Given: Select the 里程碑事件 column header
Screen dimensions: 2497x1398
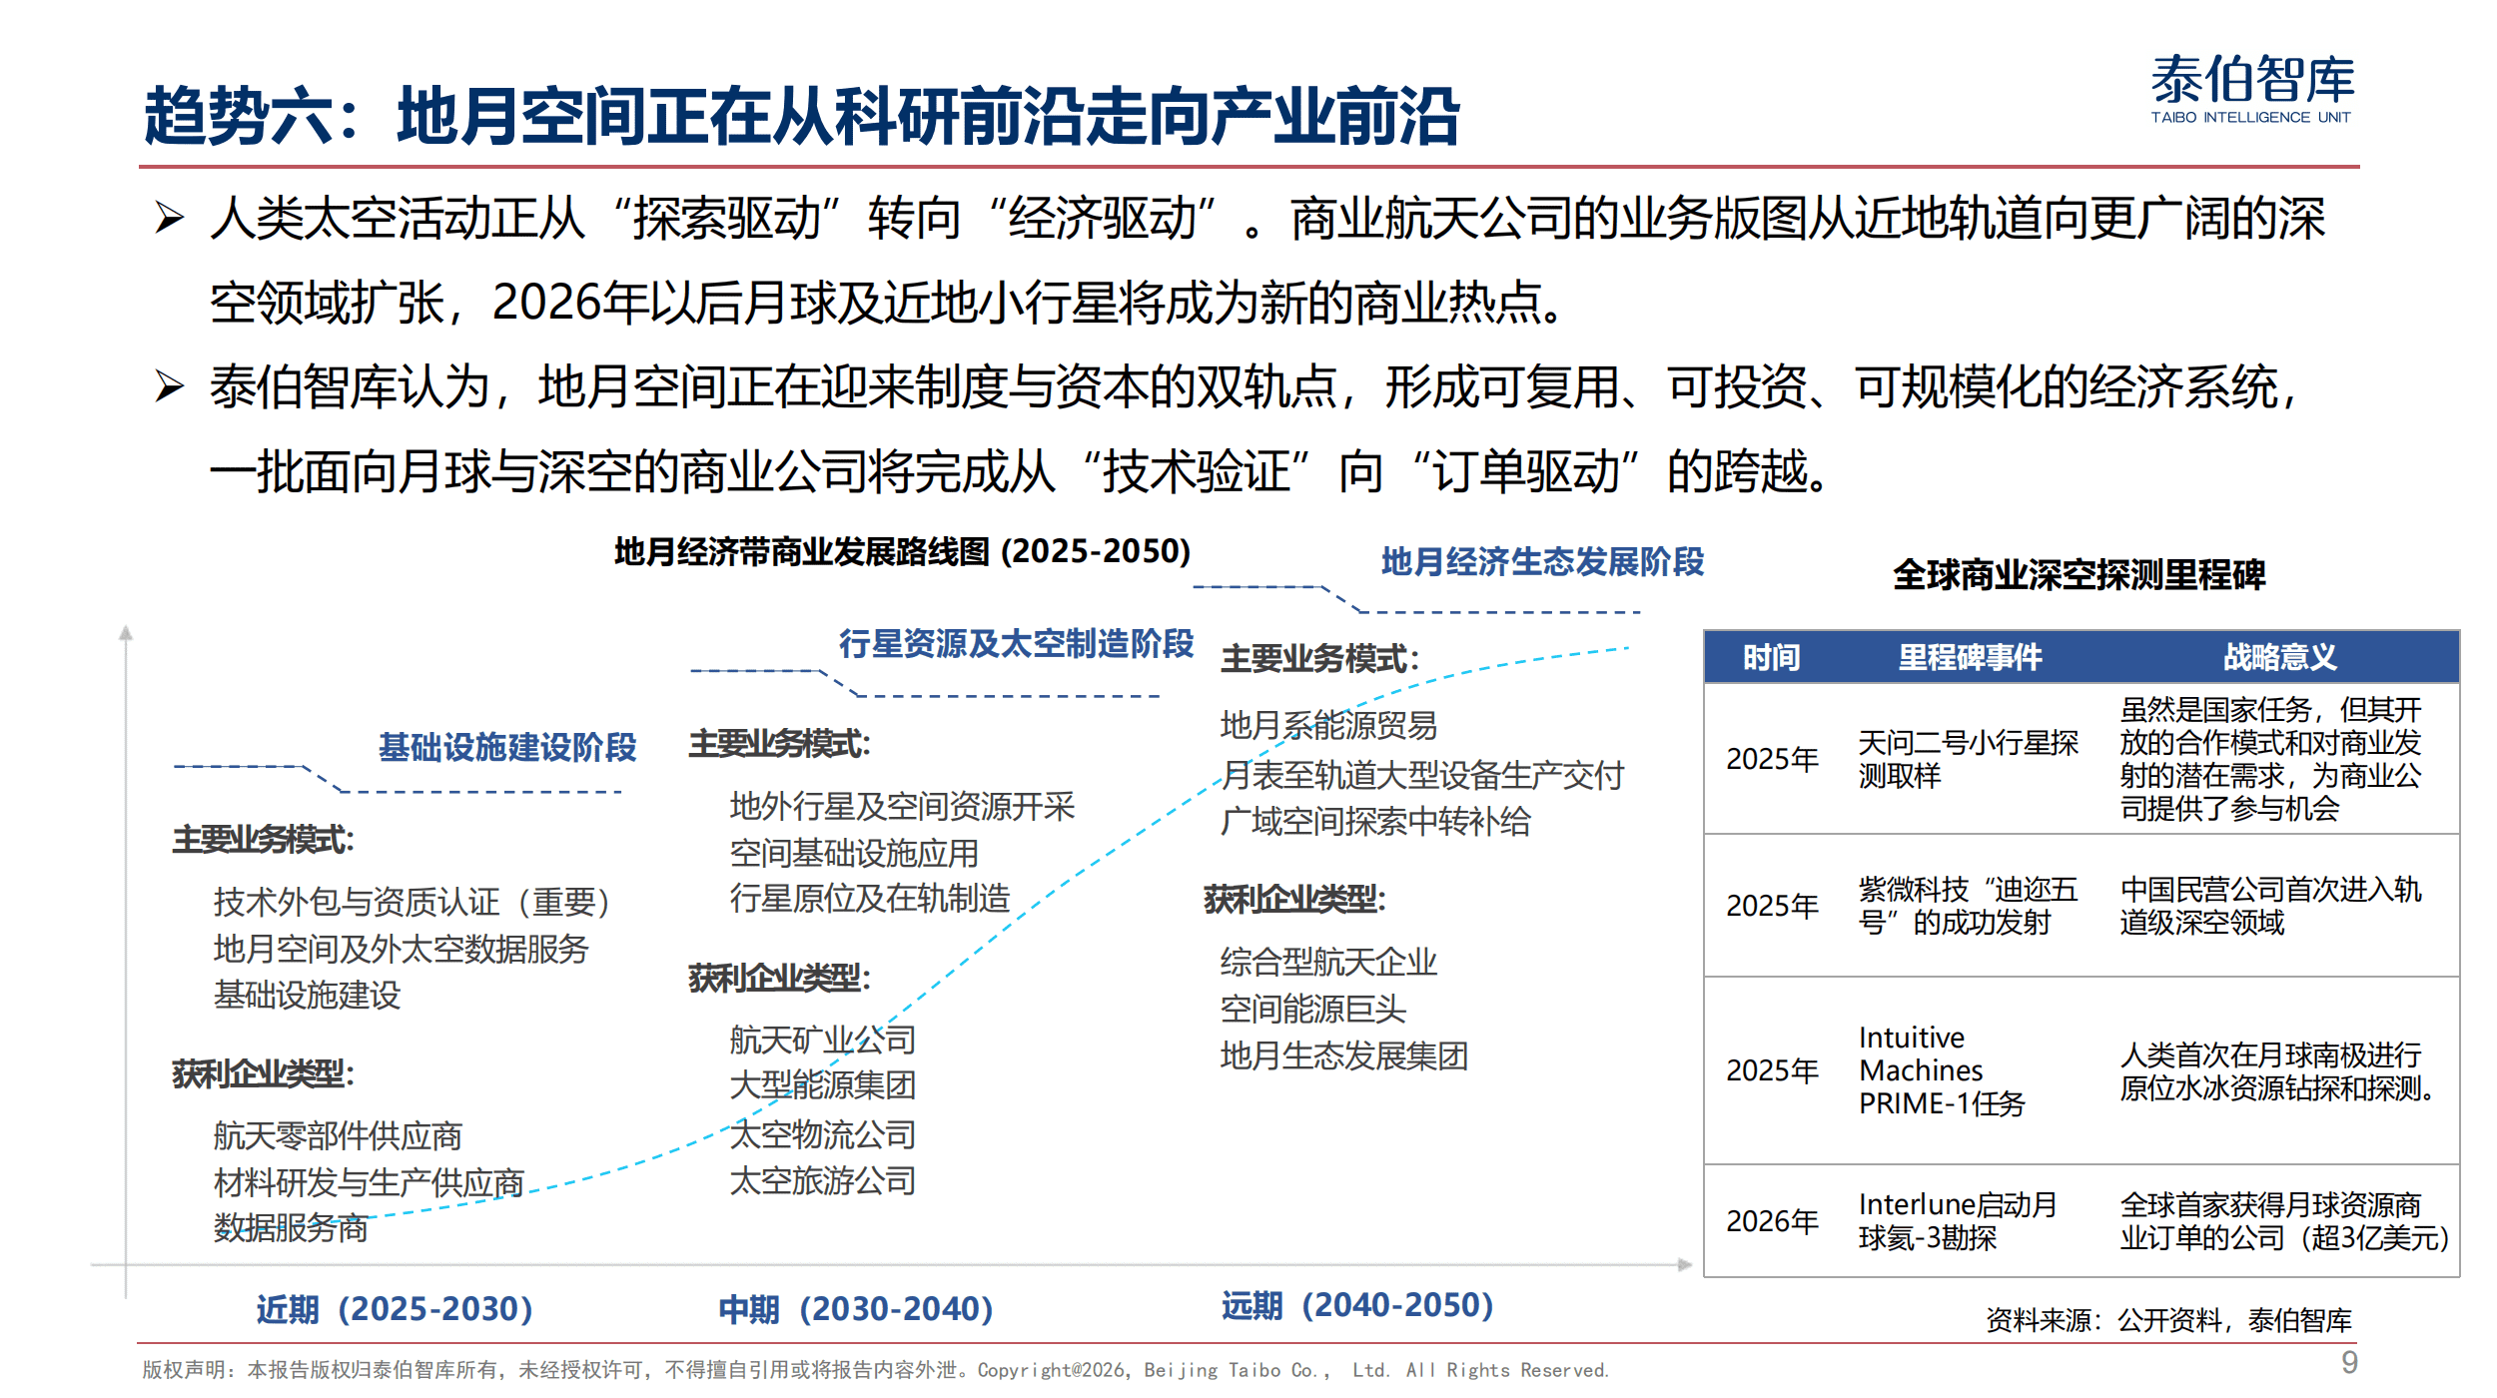Looking at the screenshot, I should (x=1969, y=657).
